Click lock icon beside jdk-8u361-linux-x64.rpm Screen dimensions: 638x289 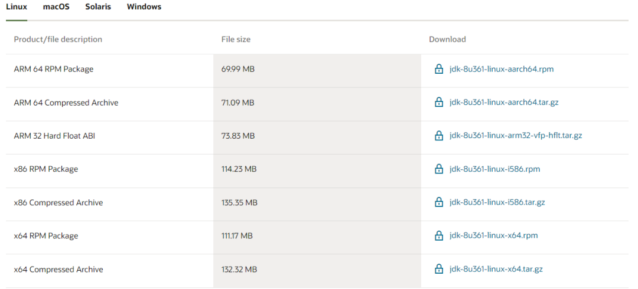439,236
